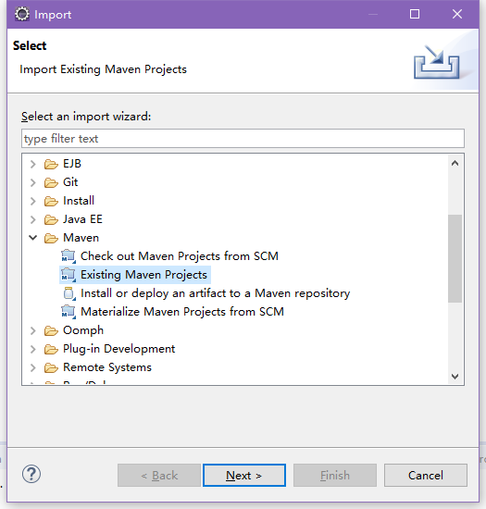
Task: Click the Maven folder icon
Action: [x=51, y=238]
